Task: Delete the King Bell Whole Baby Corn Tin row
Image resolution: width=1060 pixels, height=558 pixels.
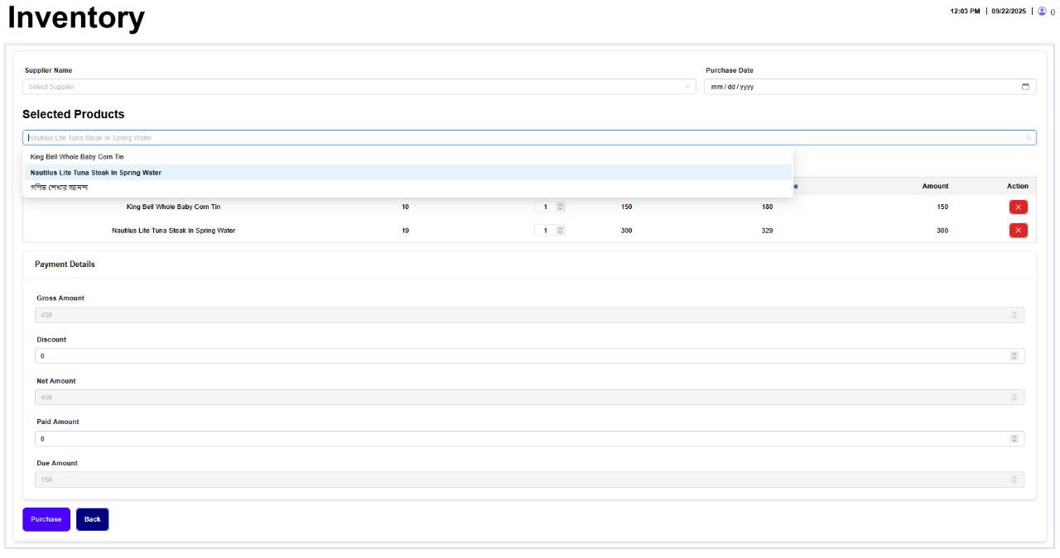Action: click(1018, 207)
